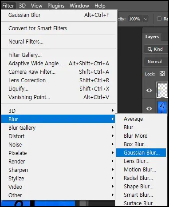
Task: Open Smart Blur dialog
Action: pyautogui.click(x=141, y=195)
